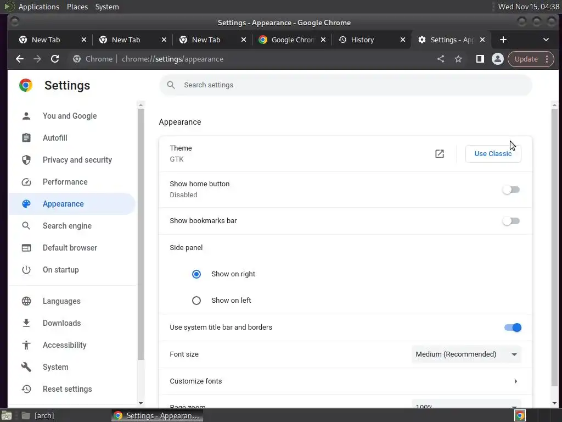Viewport: 562px width, 422px height.
Task: Share this page via share icon
Action: coord(441,59)
